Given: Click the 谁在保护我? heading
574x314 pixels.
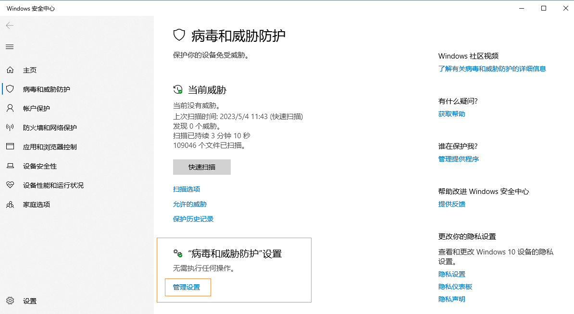Looking at the screenshot, I should pyautogui.click(x=458, y=146).
